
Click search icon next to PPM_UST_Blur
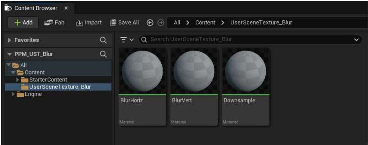[102, 54]
